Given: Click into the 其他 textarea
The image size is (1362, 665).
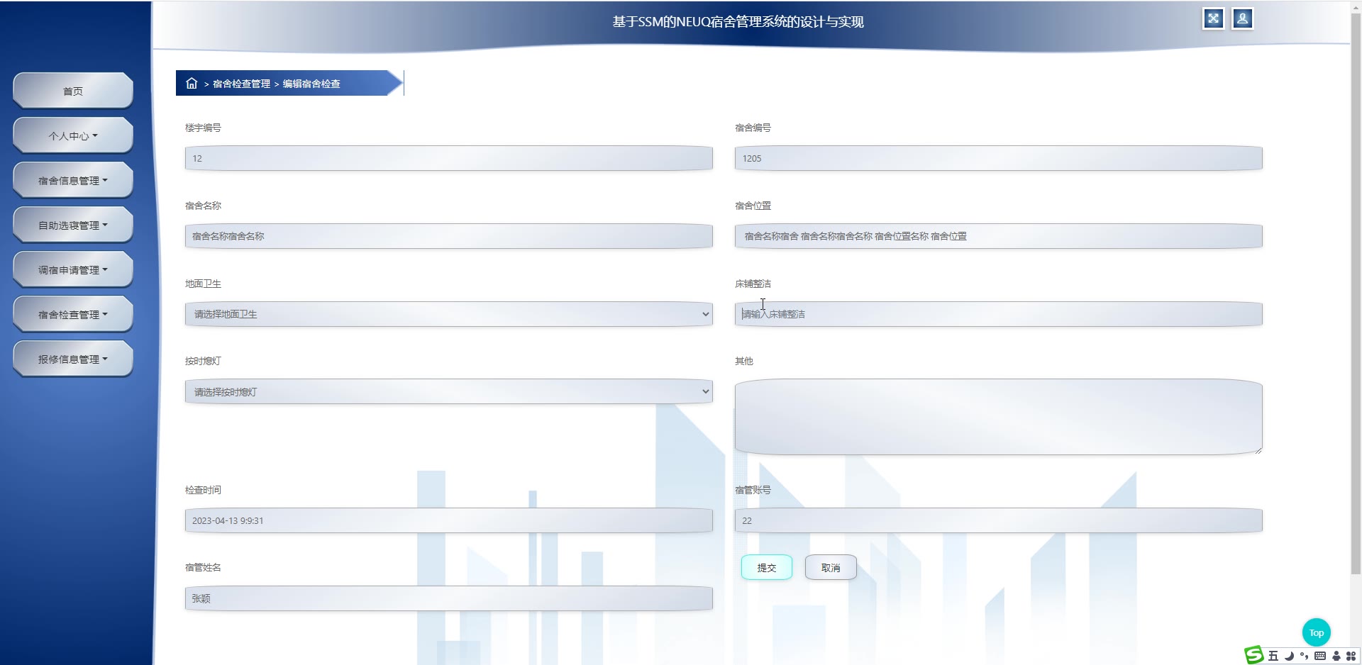Looking at the screenshot, I should 999,417.
